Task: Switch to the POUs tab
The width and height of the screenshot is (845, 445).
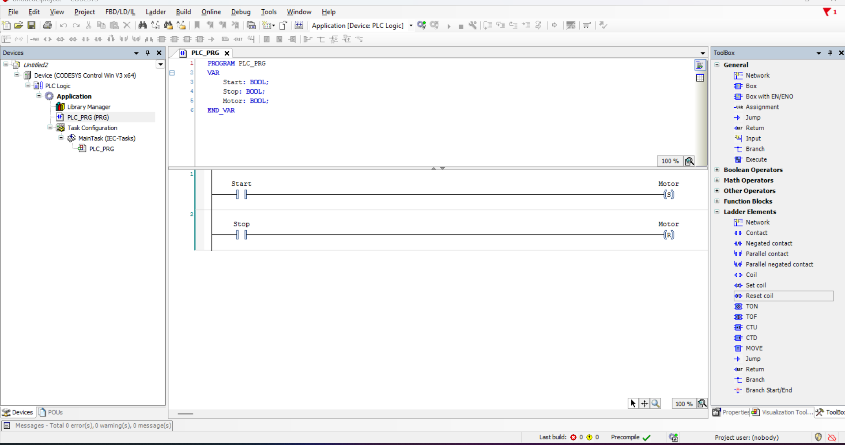Action: [51, 412]
